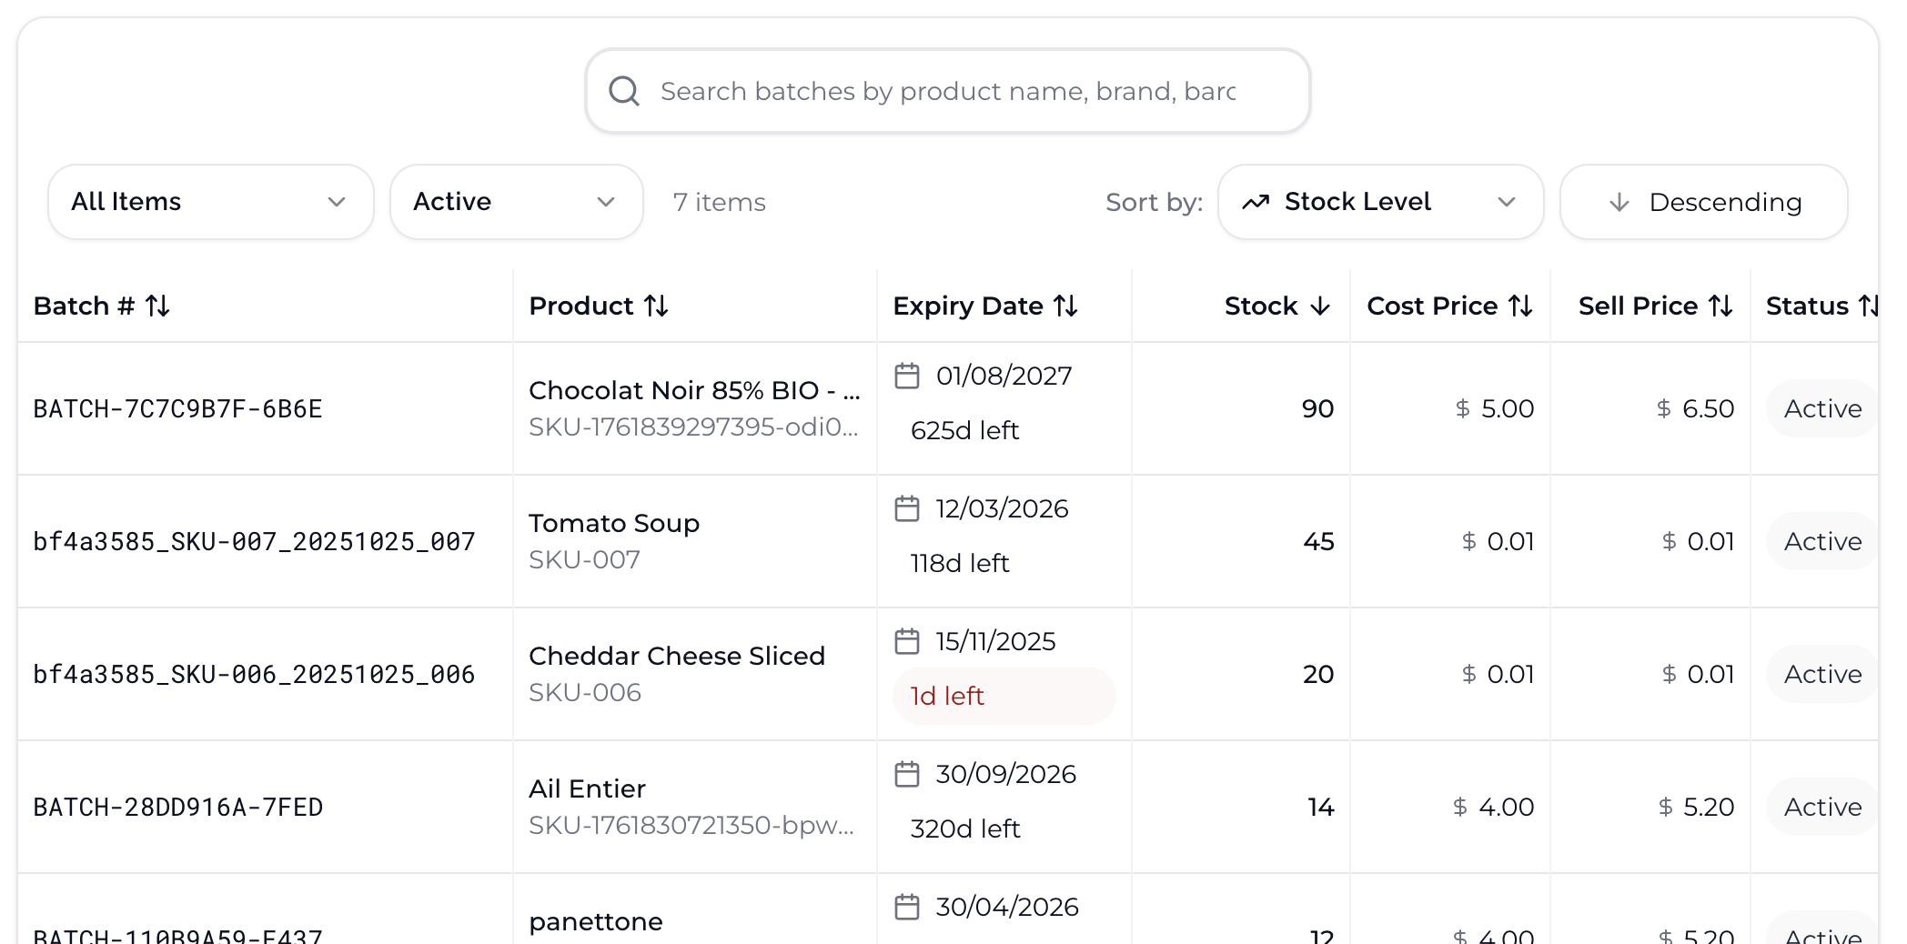
Task: Click the downward arrow icon inside Descending button
Action: 1619,202
